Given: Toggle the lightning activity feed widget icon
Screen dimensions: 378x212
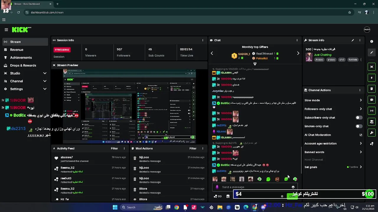Looking at the screenshot, I should (372, 78).
